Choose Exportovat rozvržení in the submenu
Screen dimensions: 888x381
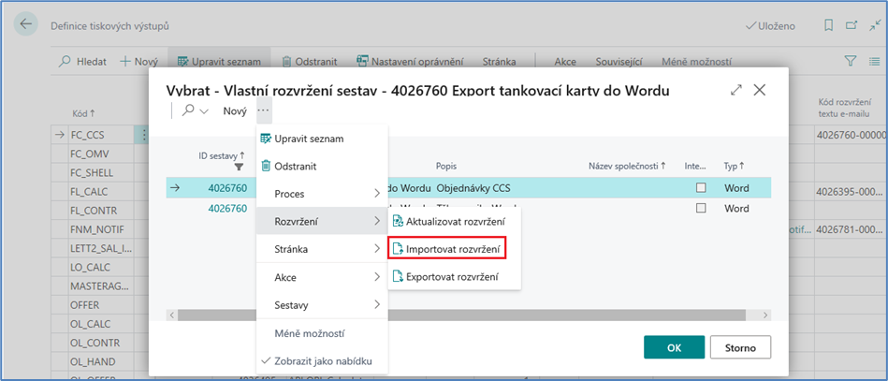[448, 276]
